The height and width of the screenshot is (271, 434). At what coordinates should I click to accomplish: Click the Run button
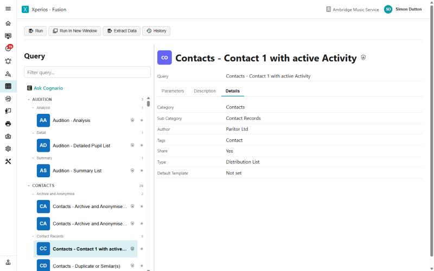click(x=35, y=31)
